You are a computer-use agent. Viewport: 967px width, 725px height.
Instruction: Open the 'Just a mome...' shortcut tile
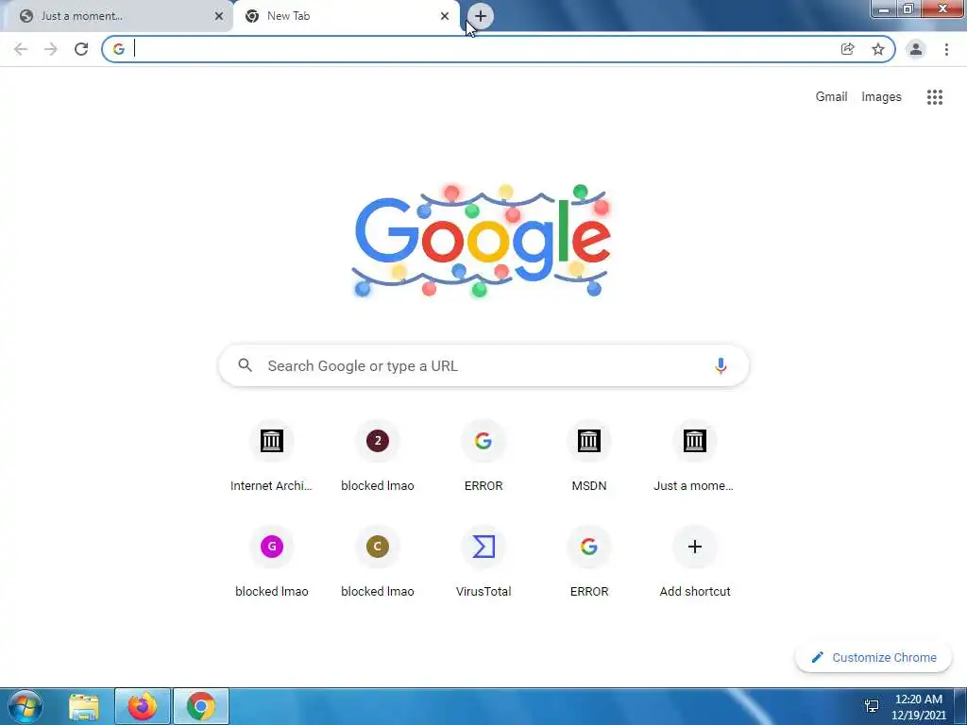coord(694,458)
